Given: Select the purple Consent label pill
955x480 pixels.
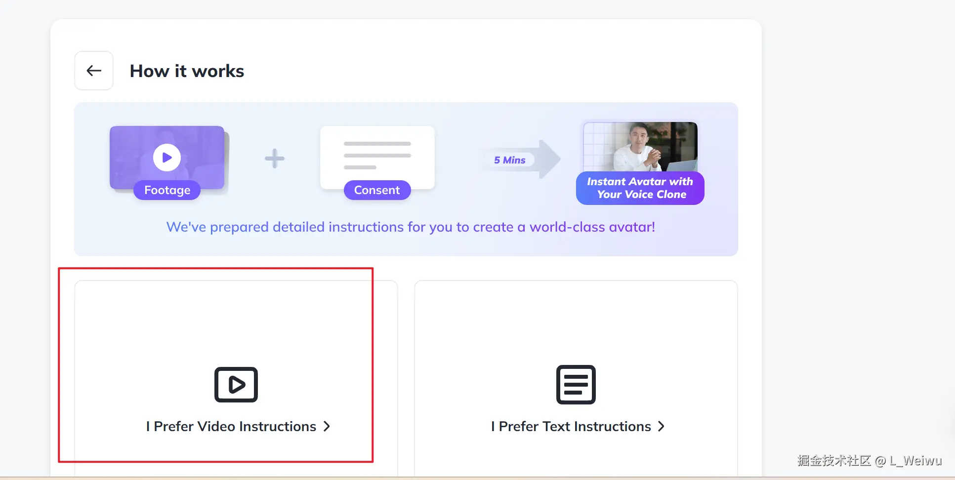Looking at the screenshot, I should point(377,190).
